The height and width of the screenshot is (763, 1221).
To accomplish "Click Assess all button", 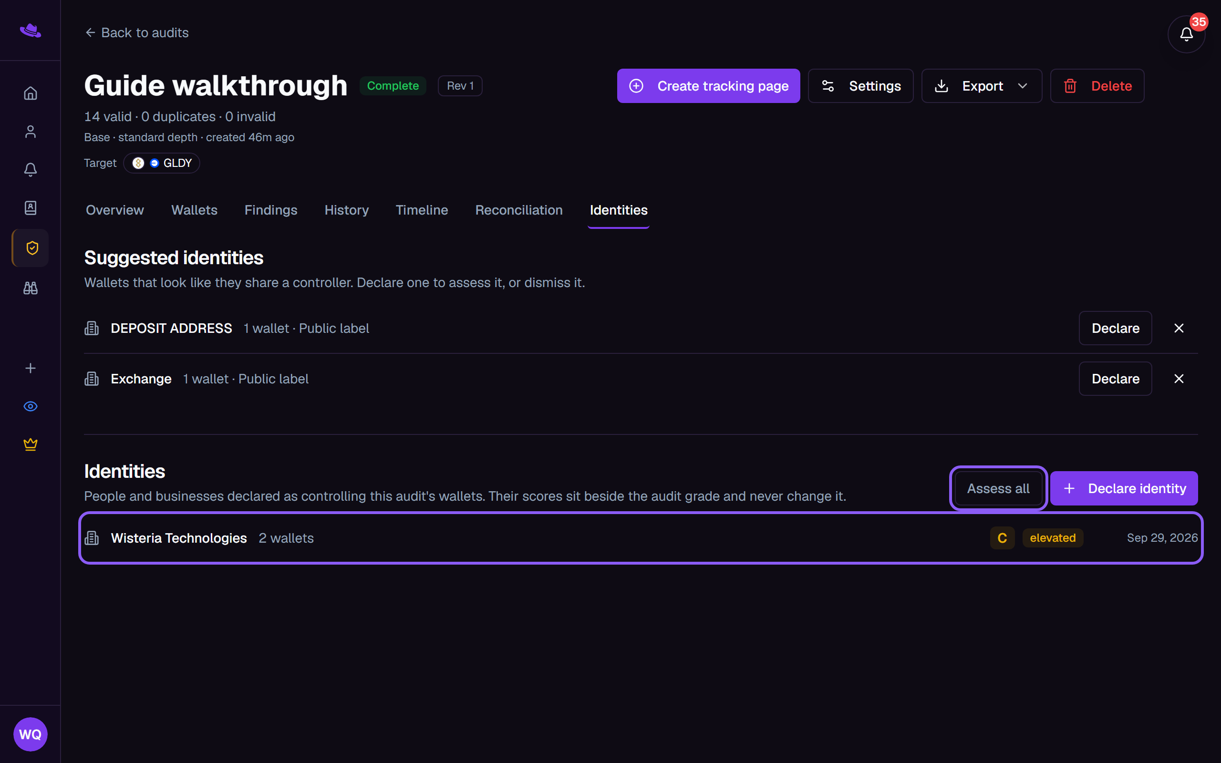I will click(x=998, y=488).
